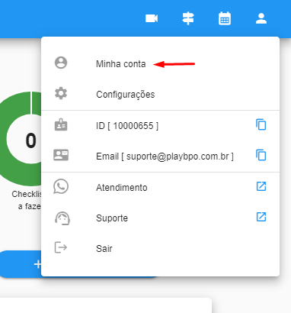Click the blue plus button behind the menu
The height and width of the screenshot is (313, 291).
pos(21,264)
